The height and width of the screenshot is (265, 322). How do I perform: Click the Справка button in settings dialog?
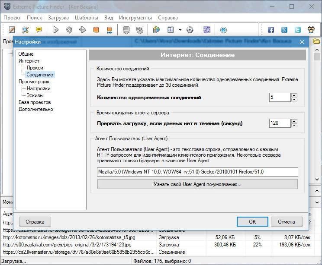(x=35, y=222)
